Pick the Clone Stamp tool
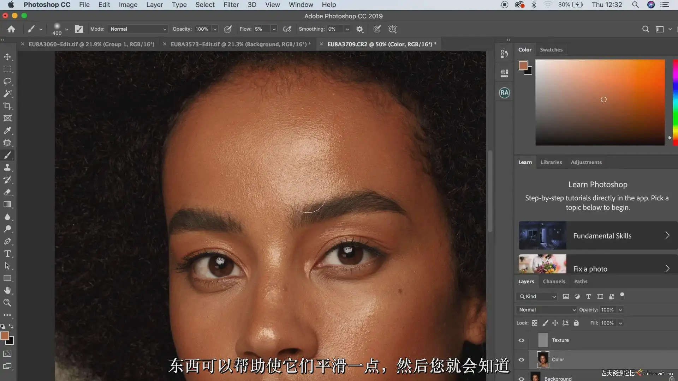This screenshot has height=381, width=678. (x=7, y=168)
